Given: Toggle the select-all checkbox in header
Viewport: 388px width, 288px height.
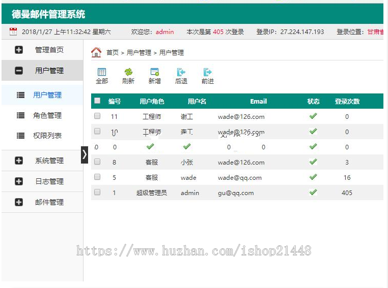Looking at the screenshot, I should point(97,101).
